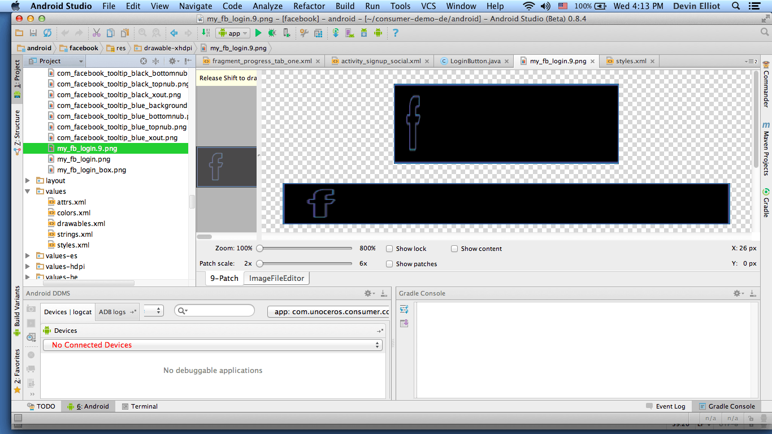Open the VCS menu
Image resolution: width=772 pixels, height=434 pixels.
[x=428, y=6]
